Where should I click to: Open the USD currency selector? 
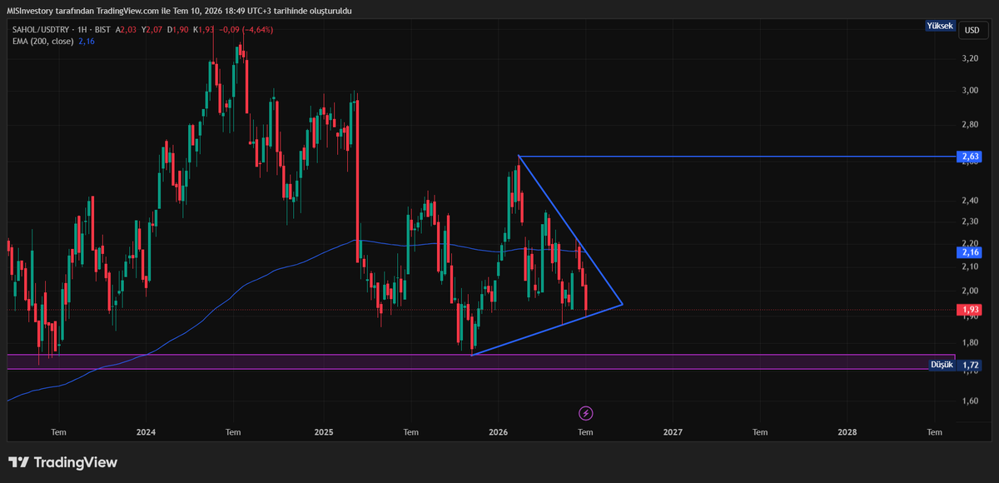[972, 30]
